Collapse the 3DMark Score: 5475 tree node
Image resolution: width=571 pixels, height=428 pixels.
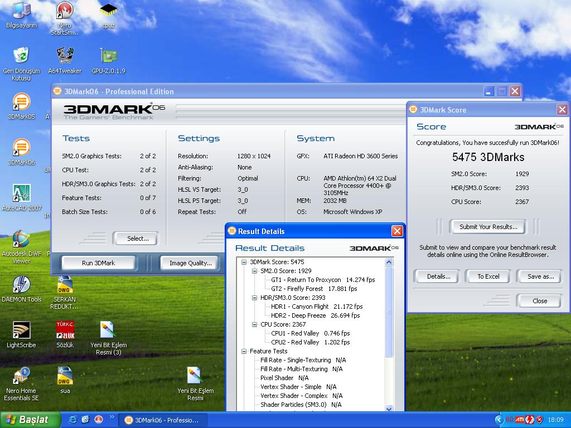244,262
